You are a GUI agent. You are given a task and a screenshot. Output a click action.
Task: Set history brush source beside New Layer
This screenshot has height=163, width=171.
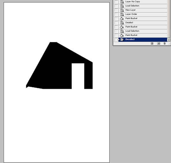[x=116, y=10]
